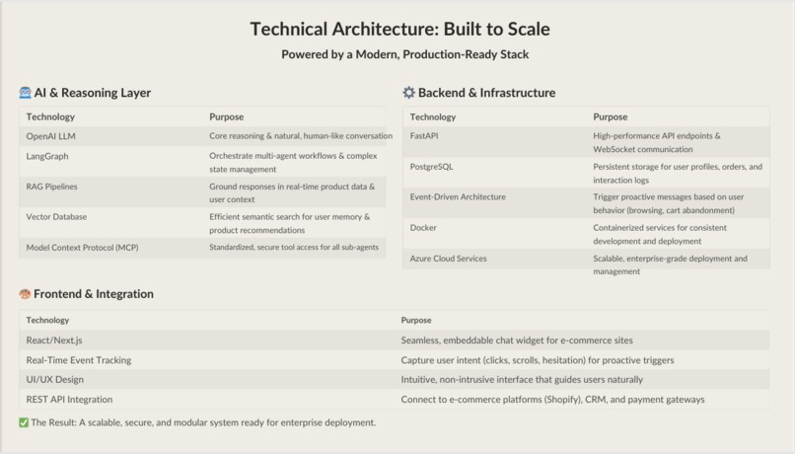This screenshot has width=795, height=454.
Task: Click the React/Next.js row
Action: point(394,340)
